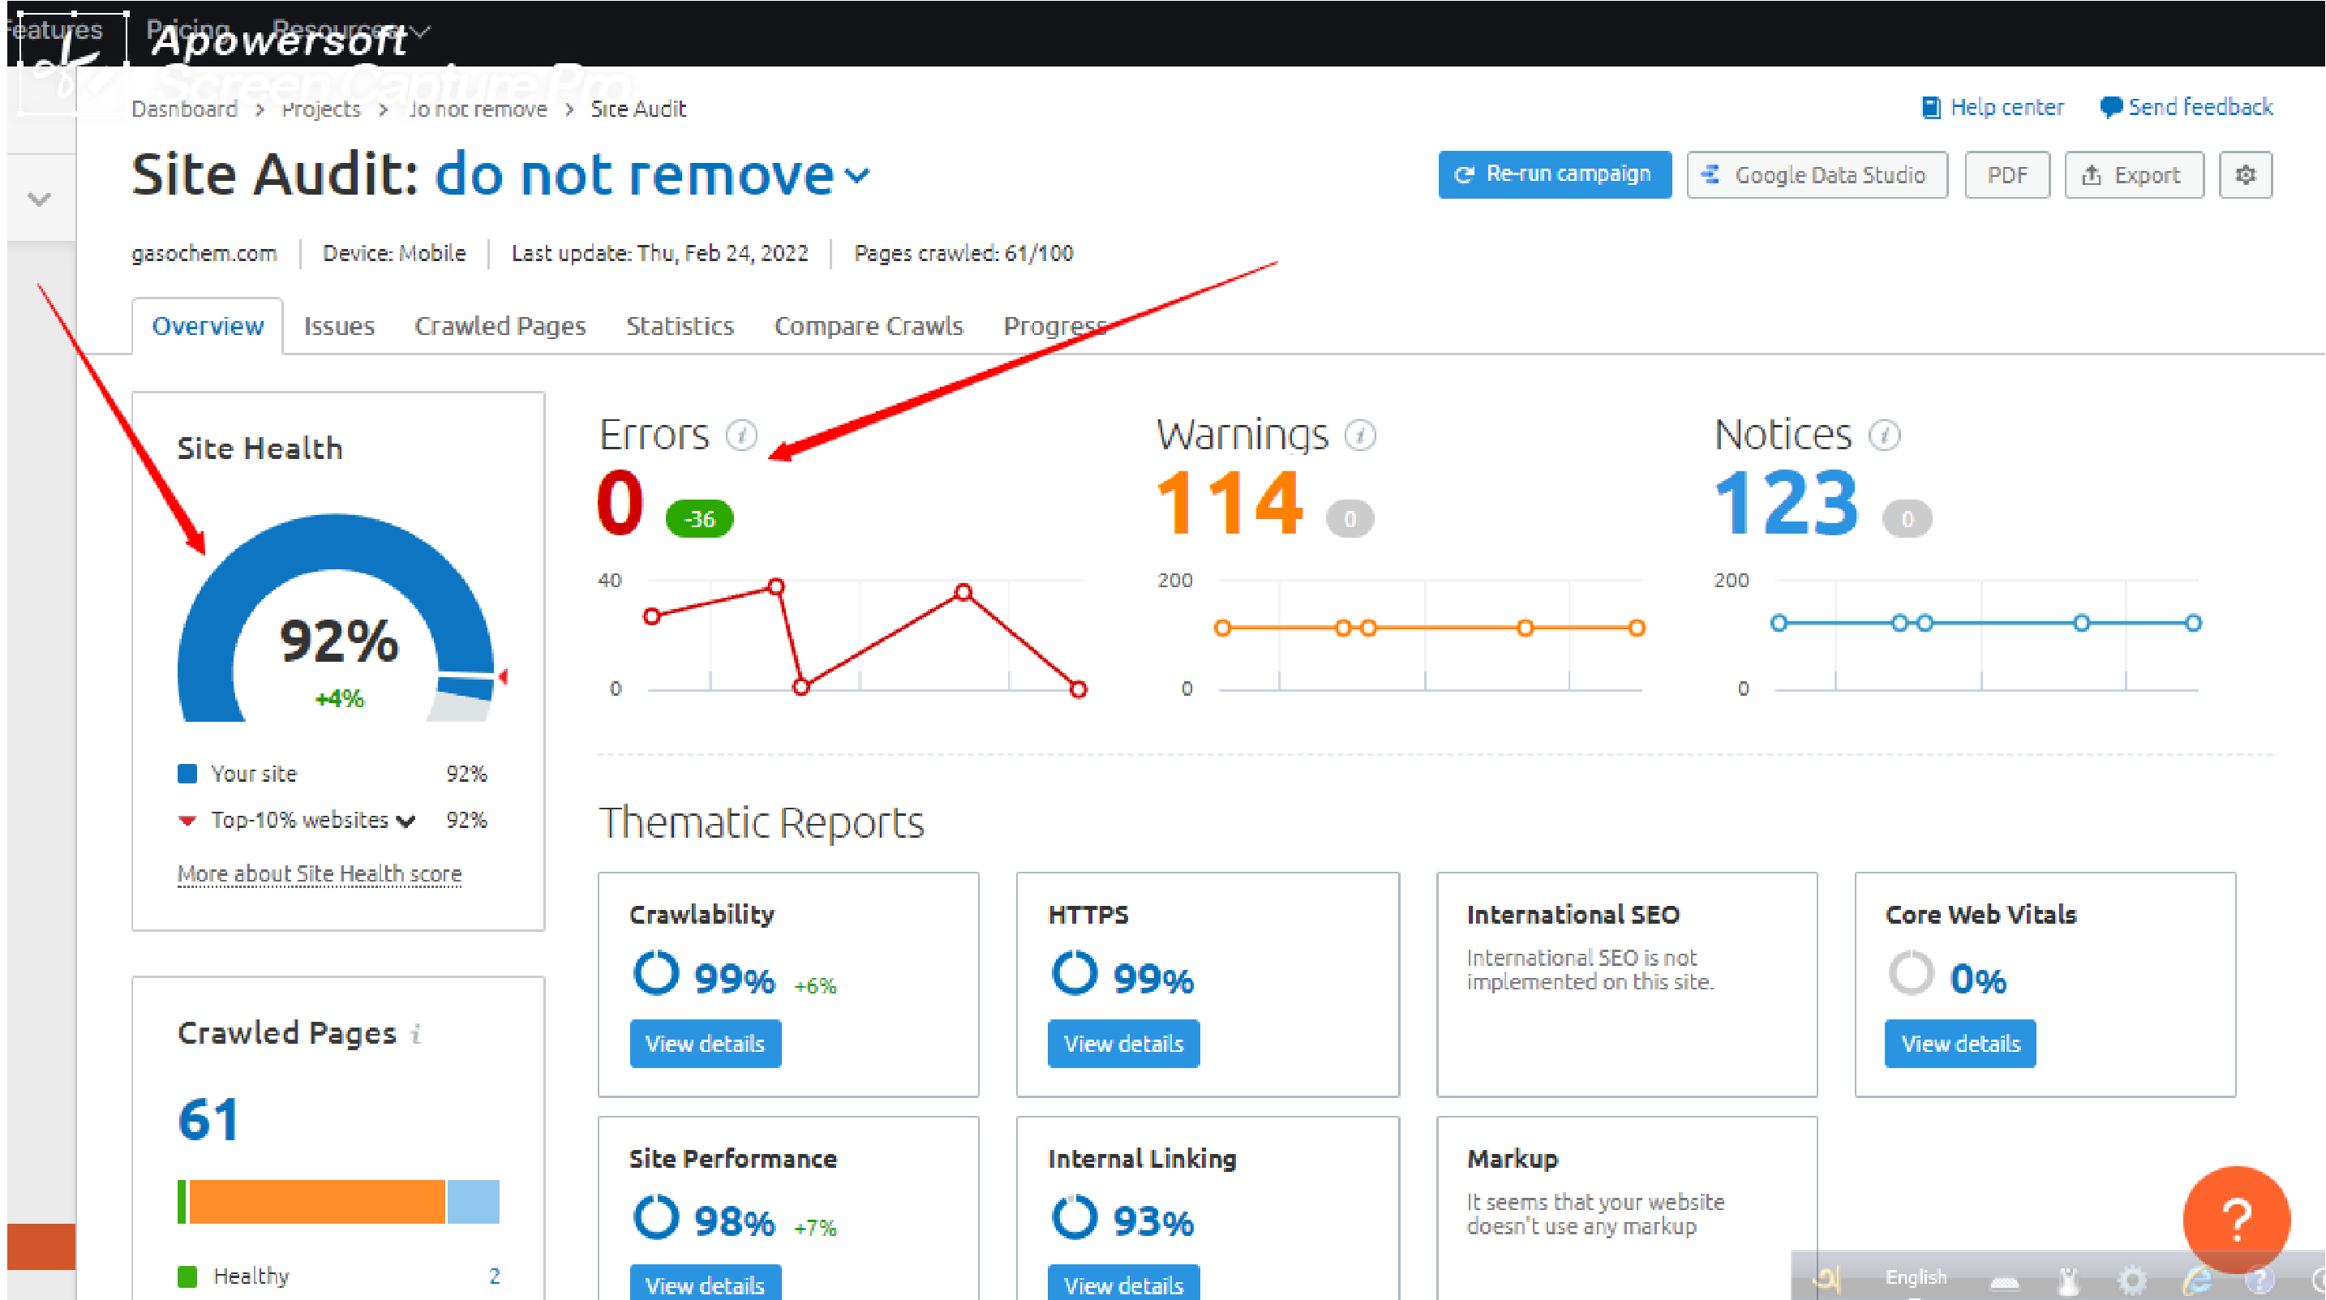The width and height of the screenshot is (2326, 1300).
Task: Click Internet Explorer icon in taskbar
Action: pyautogui.click(x=2196, y=1279)
